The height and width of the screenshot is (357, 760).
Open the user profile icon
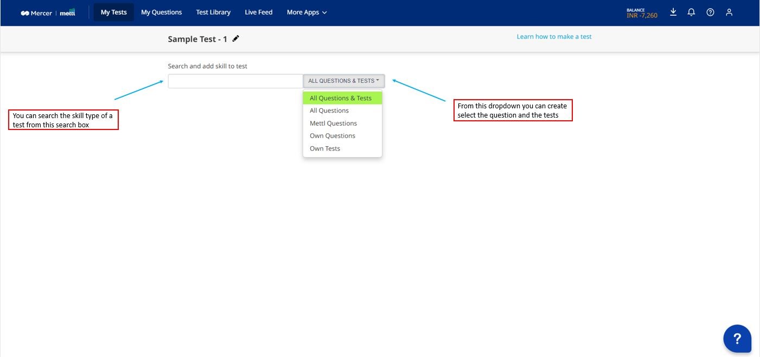click(729, 12)
